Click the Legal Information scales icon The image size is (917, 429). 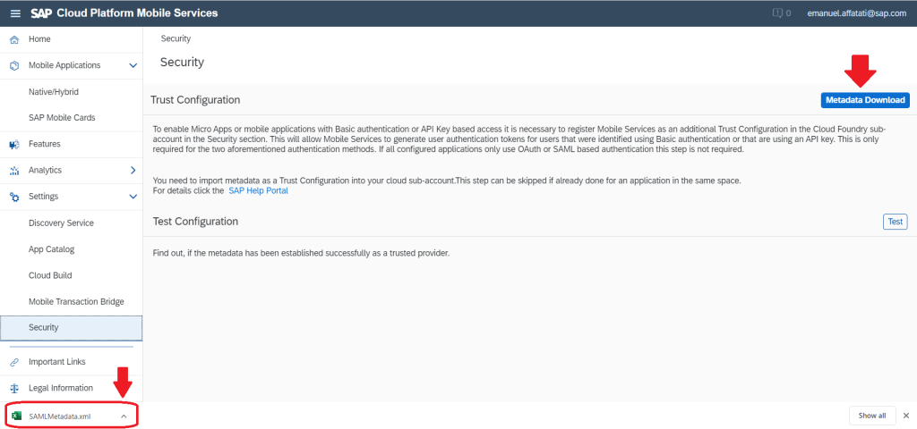click(x=15, y=388)
